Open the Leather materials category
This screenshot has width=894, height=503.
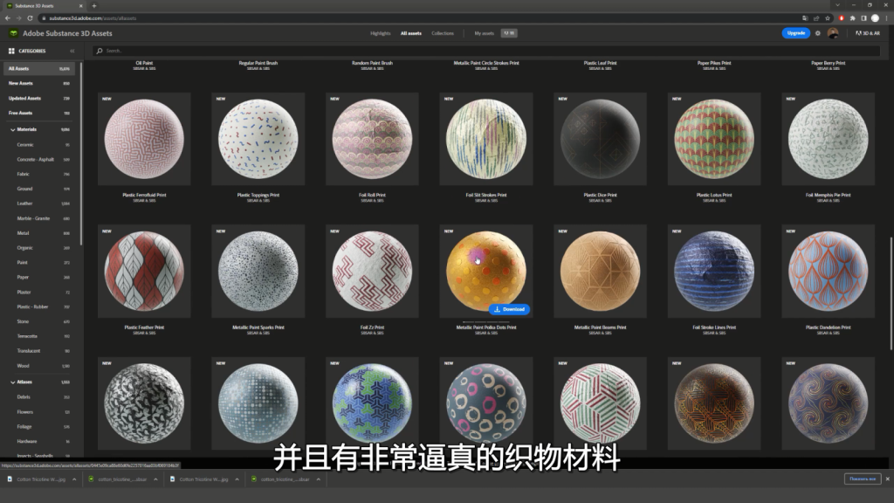coord(25,203)
